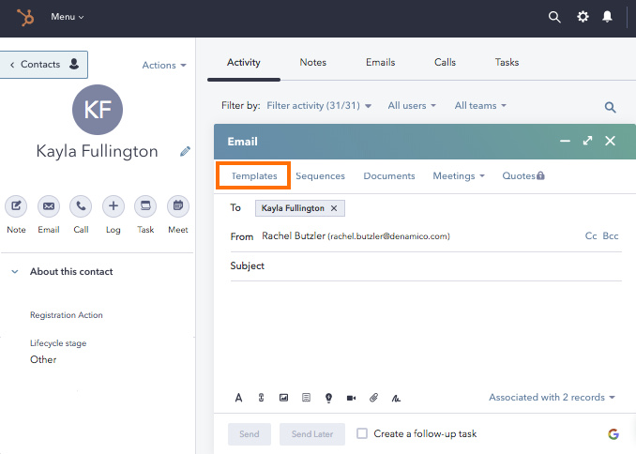Click the From sender Rachel Butzler
Viewport: 636px width, 454px height.
tap(356, 236)
